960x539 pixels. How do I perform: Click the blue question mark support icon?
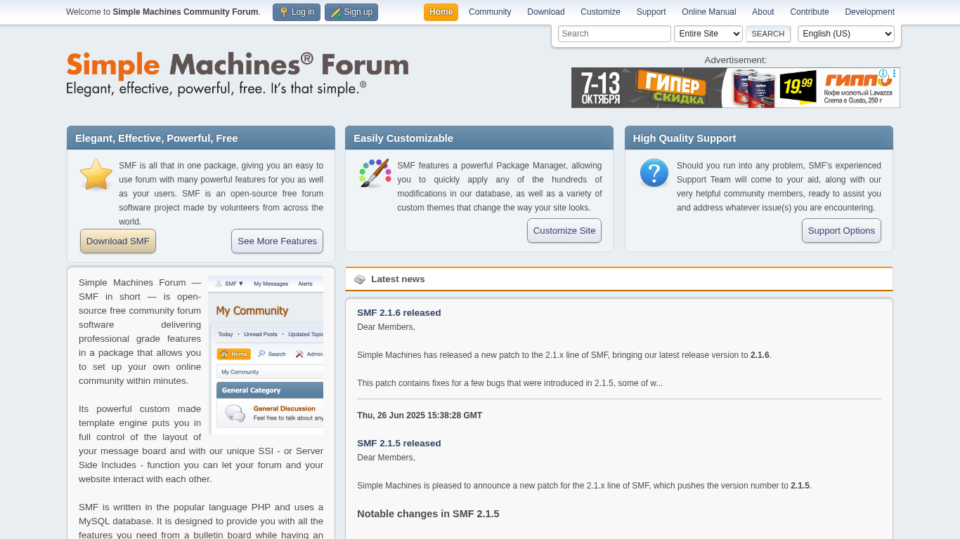pos(654,173)
